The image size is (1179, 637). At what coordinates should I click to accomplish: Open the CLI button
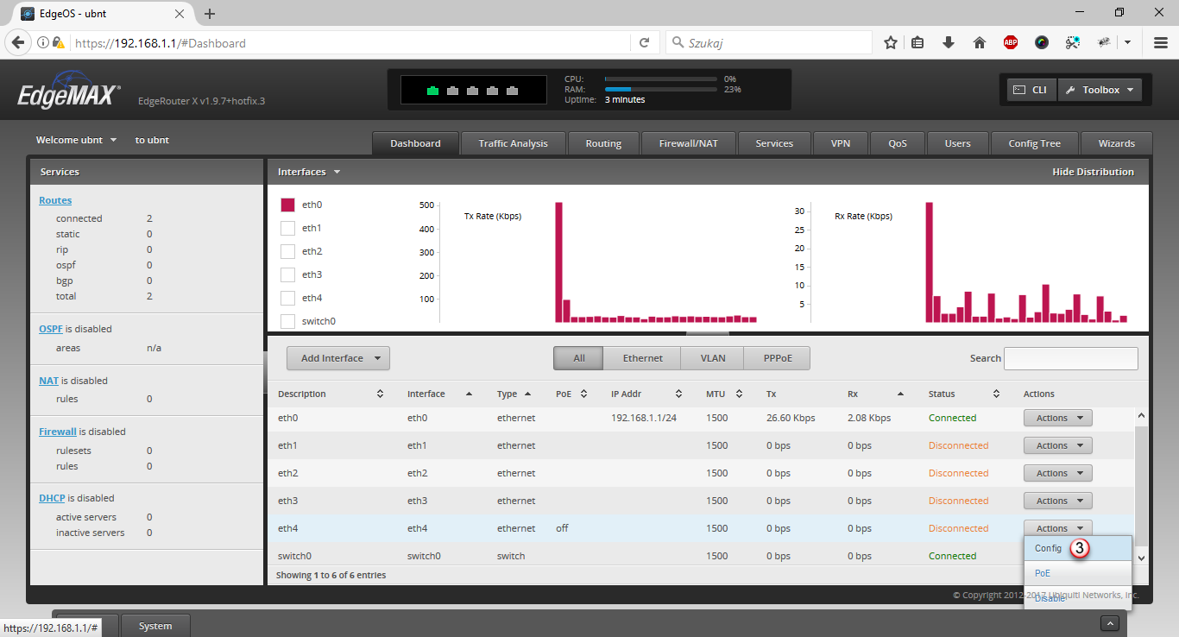[1031, 90]
